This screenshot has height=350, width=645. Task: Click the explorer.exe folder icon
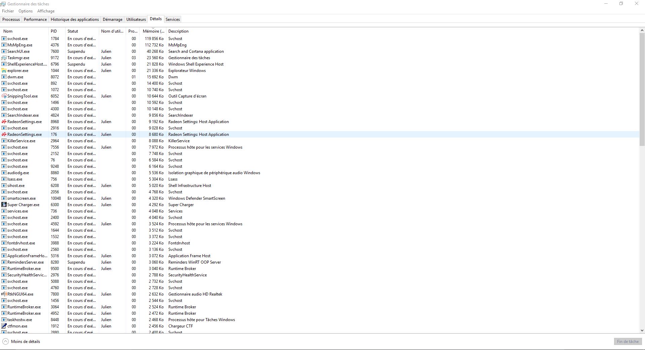(x=4, y=71)
